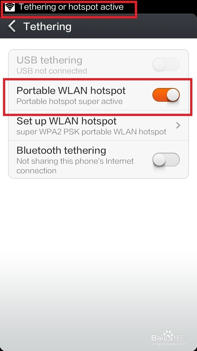
Task: Select the Portable WLAN hotspot label
Action: click(71, 90)
